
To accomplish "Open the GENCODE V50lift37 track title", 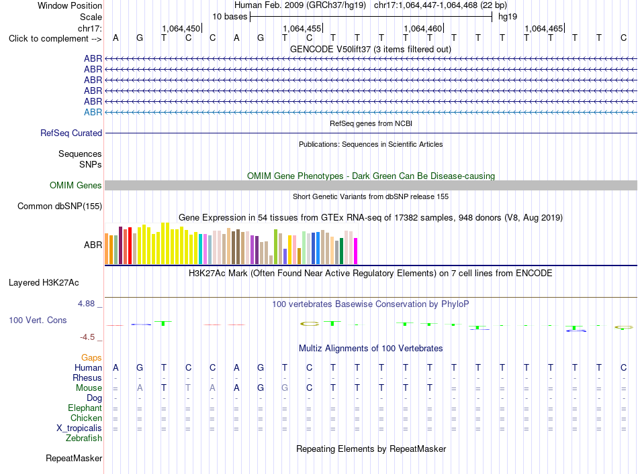I will click(371, 49).
